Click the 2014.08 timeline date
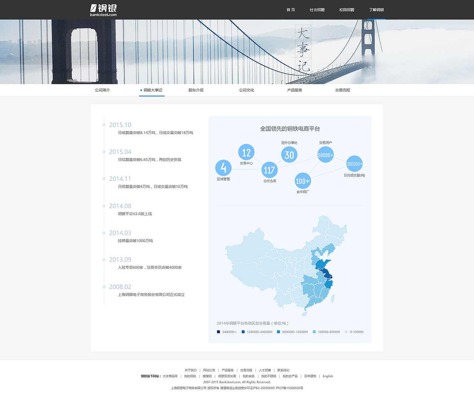474x399 pixels. tap(120, 206)
